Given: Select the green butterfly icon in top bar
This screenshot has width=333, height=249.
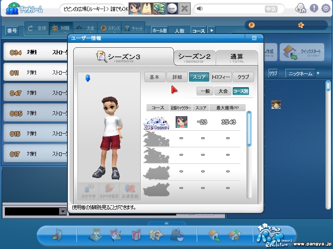Looking at the screenshot, I should click(159, 8).
